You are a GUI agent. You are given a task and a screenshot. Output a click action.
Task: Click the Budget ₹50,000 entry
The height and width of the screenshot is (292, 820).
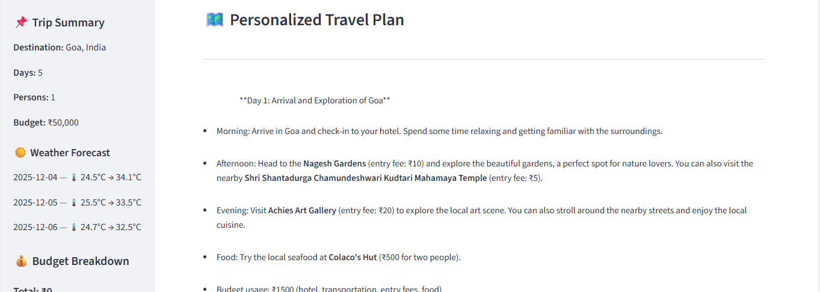46,123
